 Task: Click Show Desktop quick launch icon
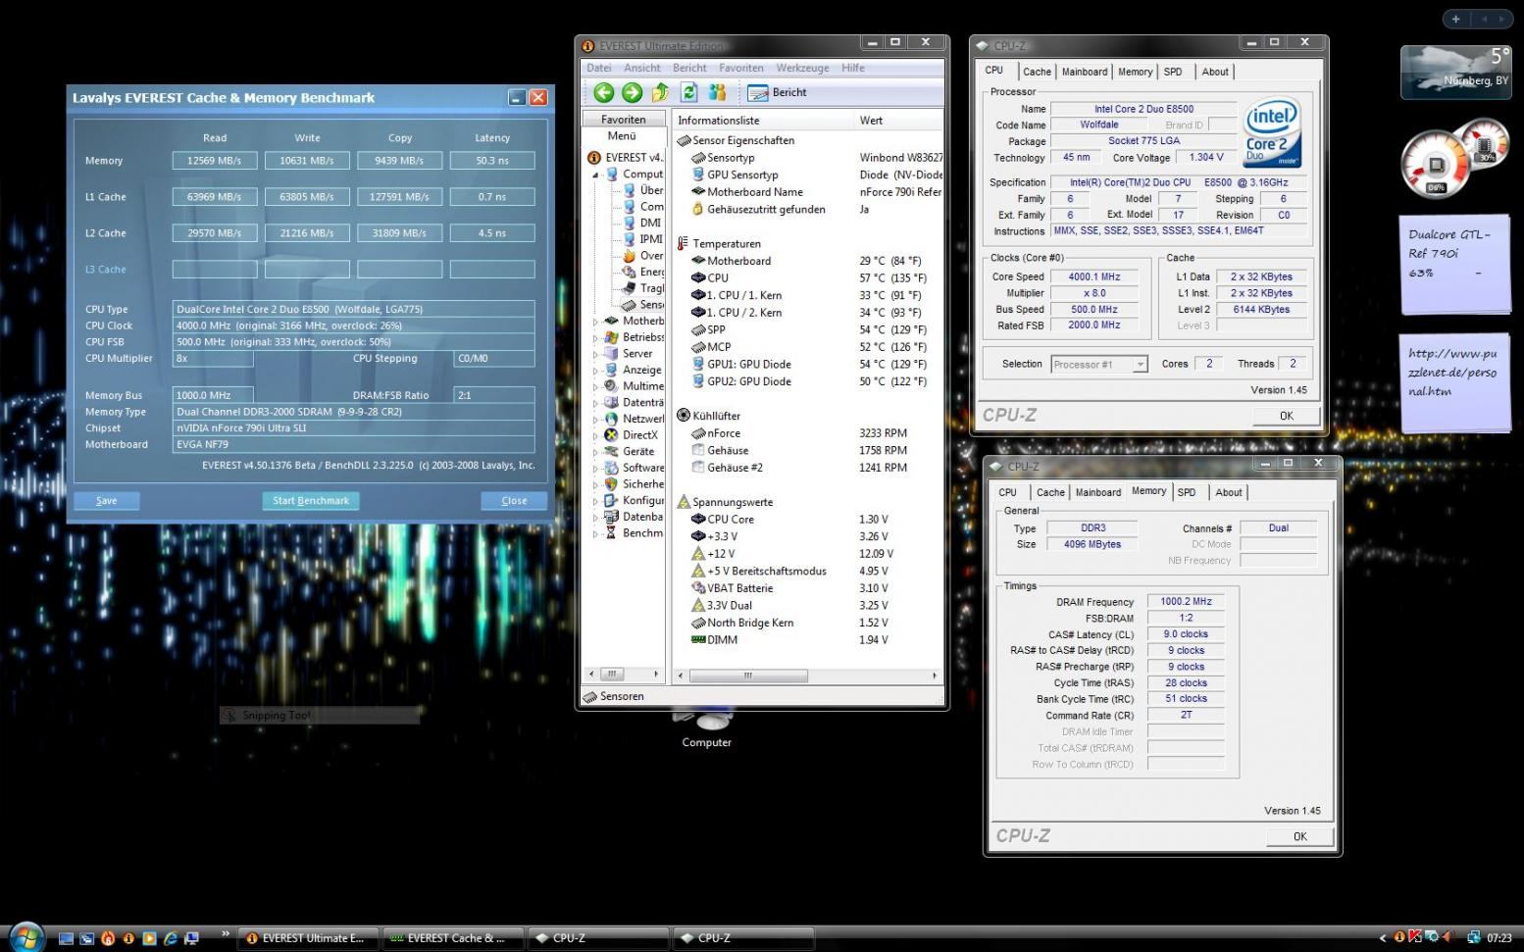tap(66, 938)
